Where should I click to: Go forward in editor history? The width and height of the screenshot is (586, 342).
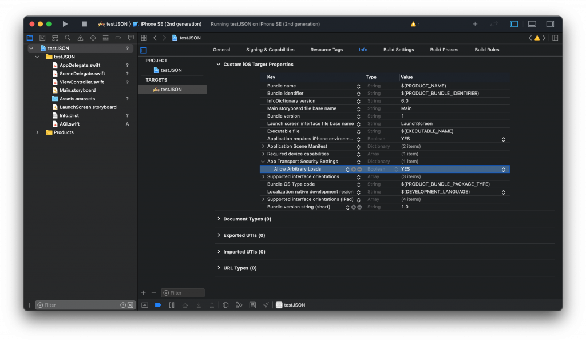point(164,38)
